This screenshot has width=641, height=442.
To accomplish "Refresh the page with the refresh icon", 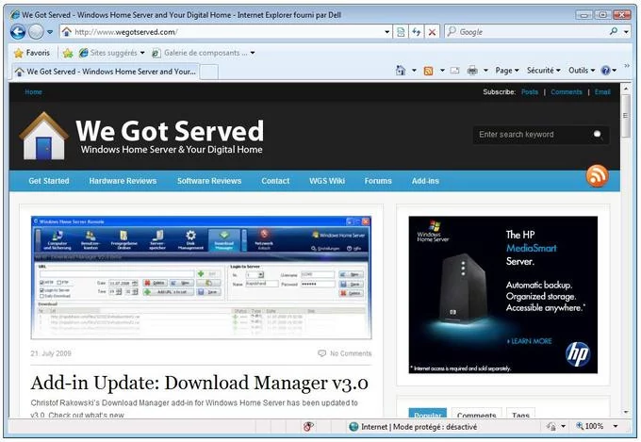I will coord(416,32).
